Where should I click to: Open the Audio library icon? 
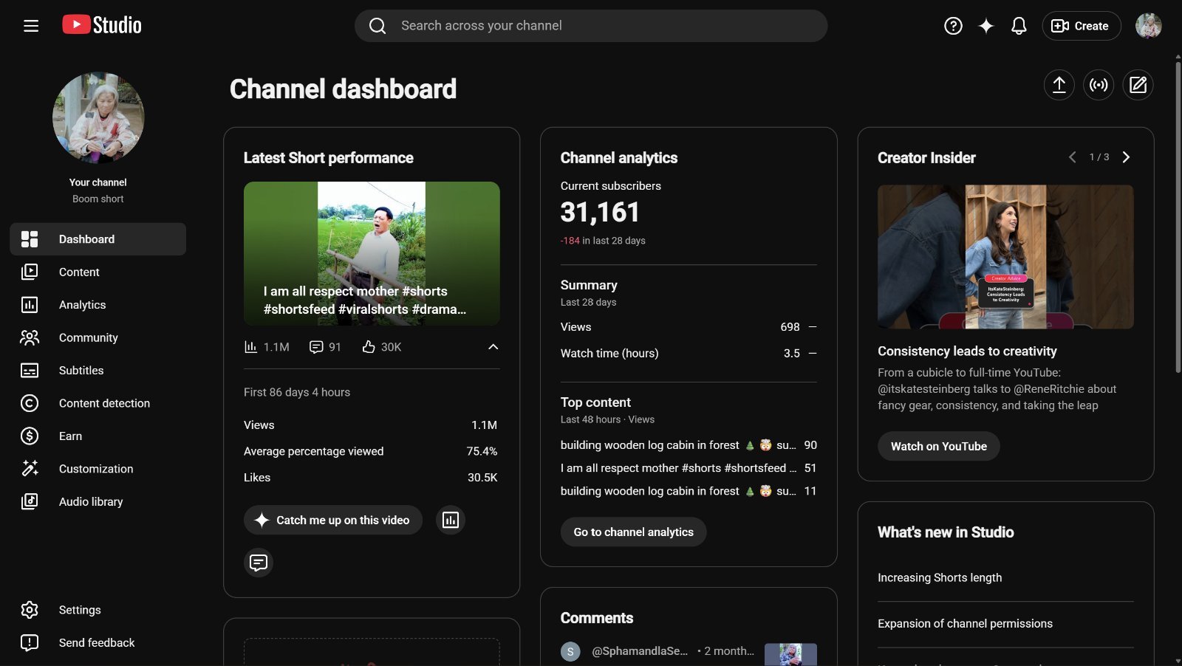30,501
